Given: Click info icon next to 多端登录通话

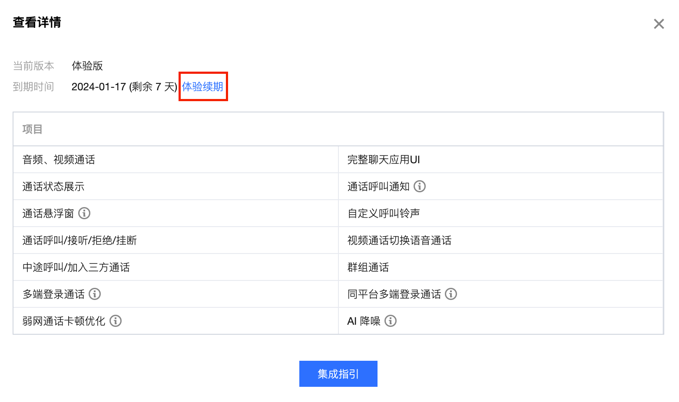Looking at the screenshot, I should pos(95,294).
